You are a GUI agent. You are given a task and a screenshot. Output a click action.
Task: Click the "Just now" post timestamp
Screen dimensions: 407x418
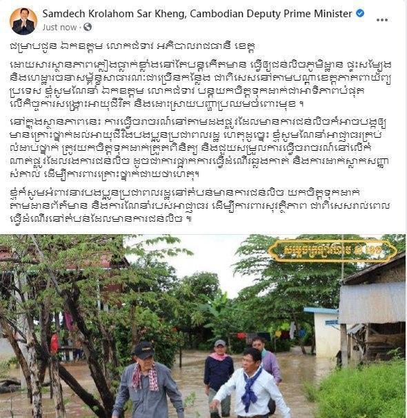click(59, 27)
